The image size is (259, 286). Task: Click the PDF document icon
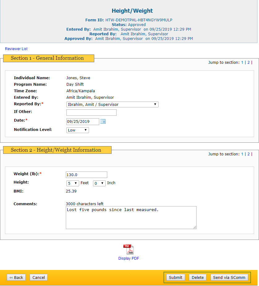[x=129, y=249]
